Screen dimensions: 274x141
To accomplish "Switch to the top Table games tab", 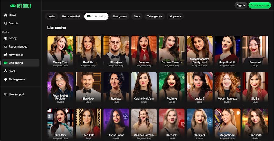I will coord(154,16).
